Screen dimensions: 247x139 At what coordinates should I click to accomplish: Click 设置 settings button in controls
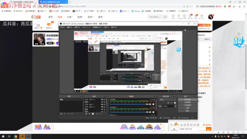pyautogui.click(x=187, y=108)
